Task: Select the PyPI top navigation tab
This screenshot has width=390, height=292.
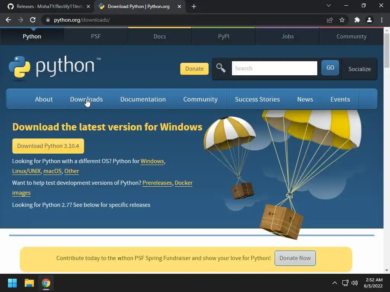Action: coord(224,36)
